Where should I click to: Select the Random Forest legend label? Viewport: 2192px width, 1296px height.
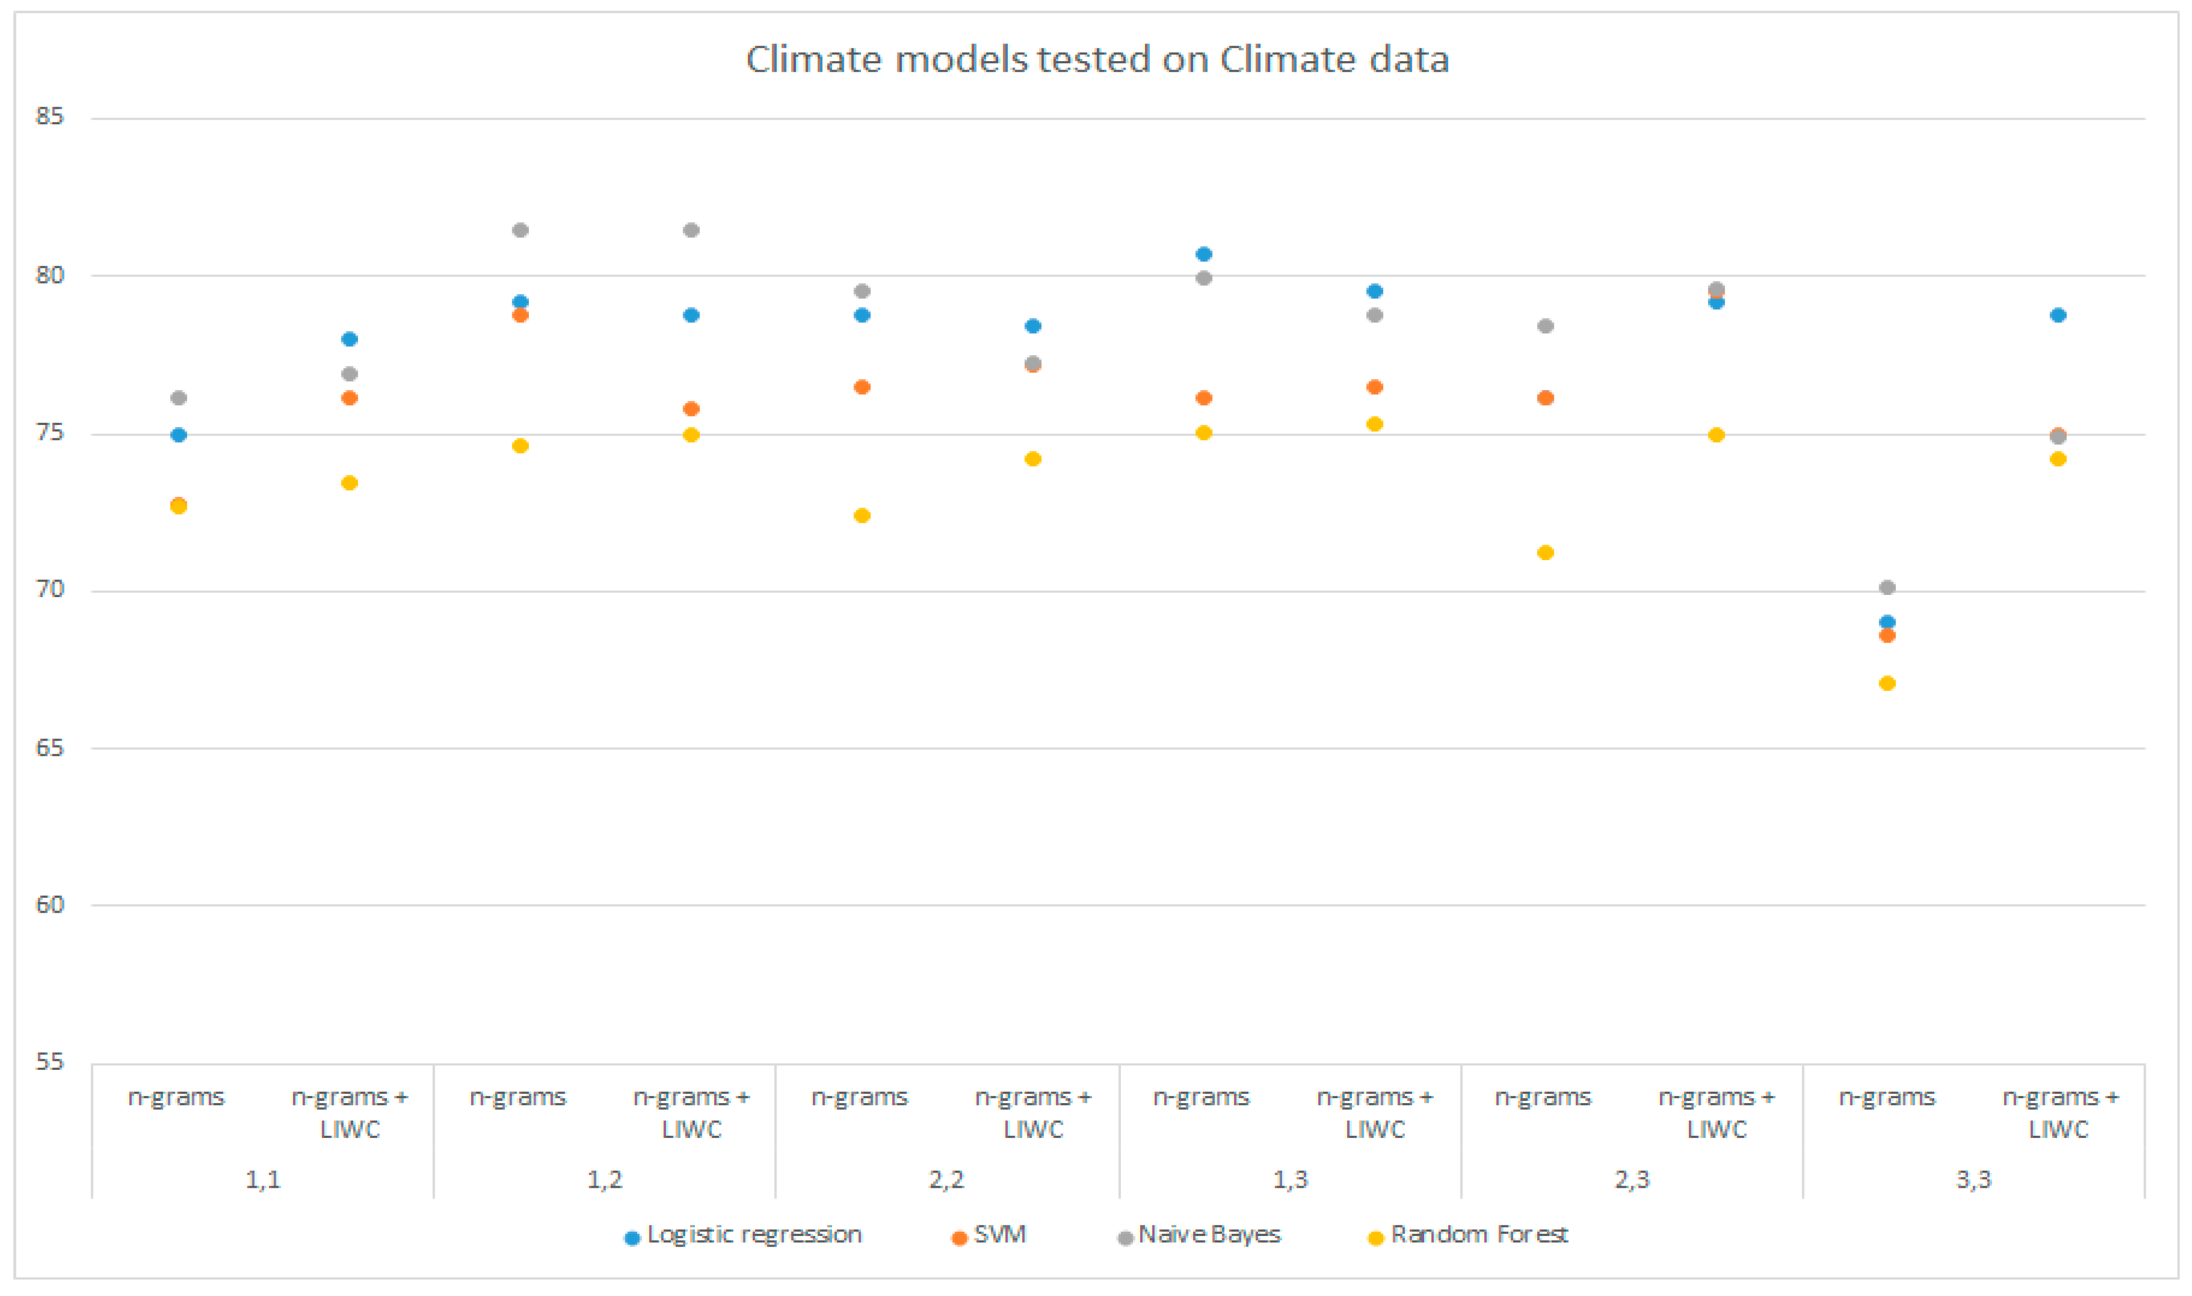1479,1235
